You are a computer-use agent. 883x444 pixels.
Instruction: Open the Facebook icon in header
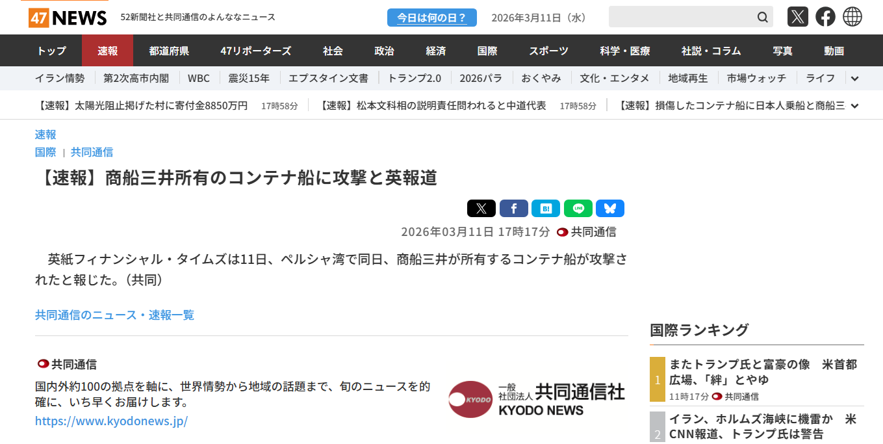(825, 17)
